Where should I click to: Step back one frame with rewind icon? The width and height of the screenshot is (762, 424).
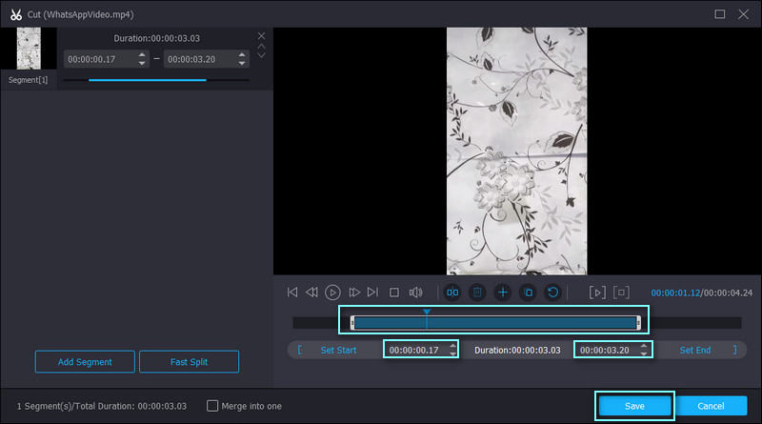[311, 293]
